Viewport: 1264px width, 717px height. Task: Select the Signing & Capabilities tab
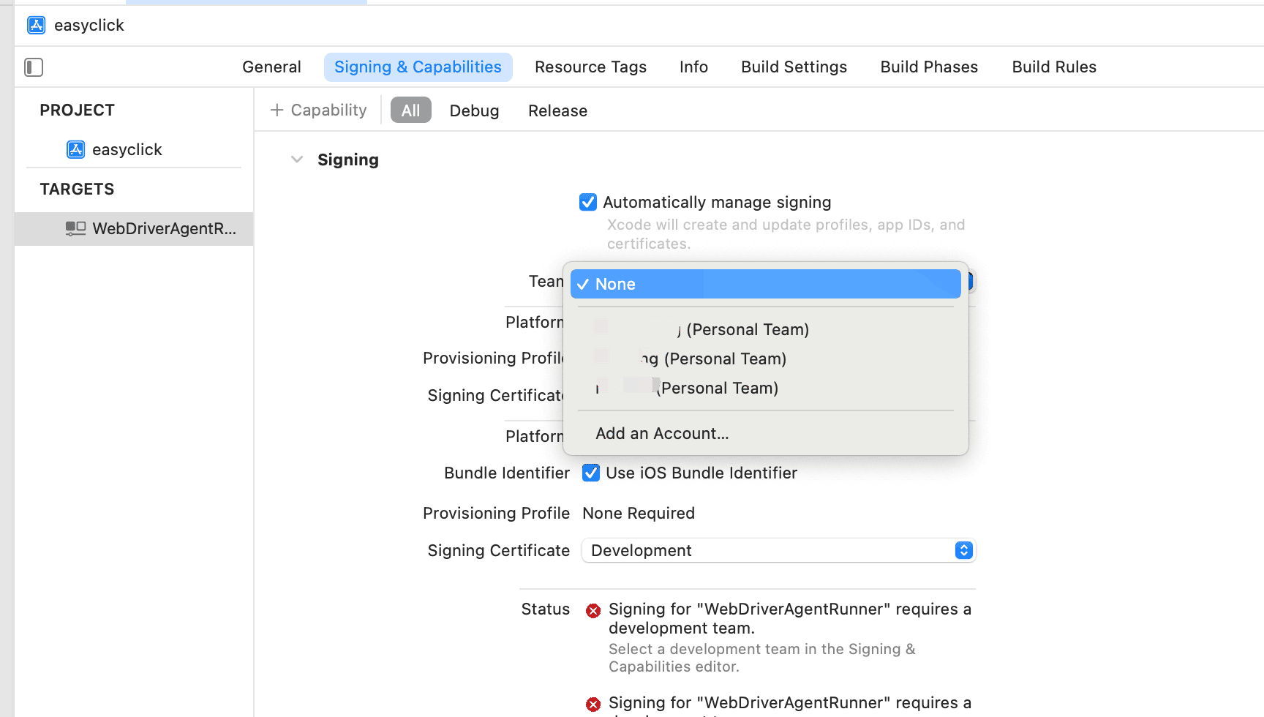418,67
